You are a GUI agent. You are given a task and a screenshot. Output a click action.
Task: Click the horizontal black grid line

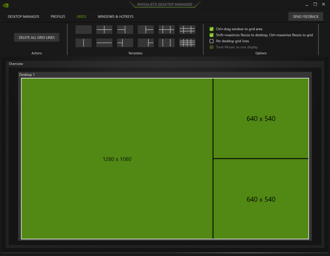[261, 158]
